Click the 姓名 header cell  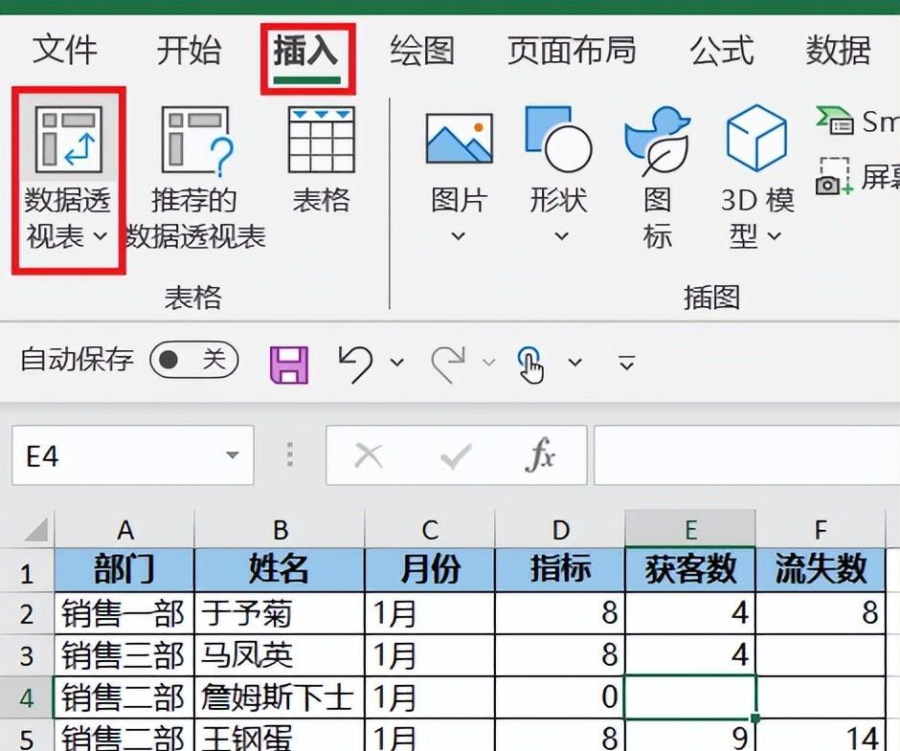click(x=280, y=569)
